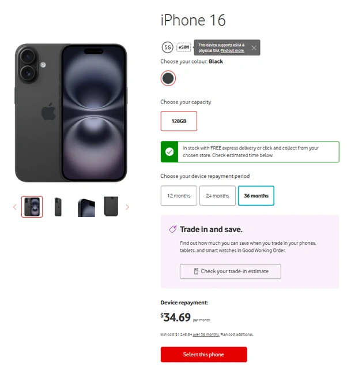Viewport: 347px width, 365px height.
Task: Select the first front-and-back phone thumbnail
Action: [x=32, y=207]
